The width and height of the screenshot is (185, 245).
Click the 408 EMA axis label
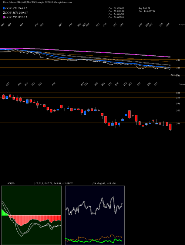click(x=178, y=68)
